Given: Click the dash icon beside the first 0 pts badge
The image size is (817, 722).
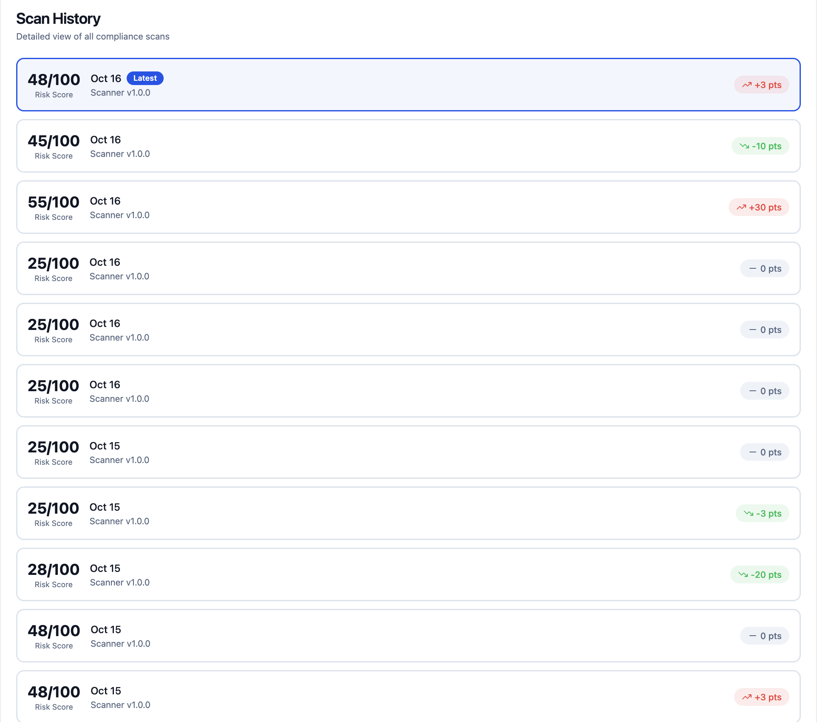Looking at the screenshot, I should coord(753,269).
